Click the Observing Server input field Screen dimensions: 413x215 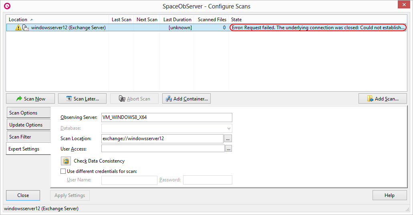(167, 117)
